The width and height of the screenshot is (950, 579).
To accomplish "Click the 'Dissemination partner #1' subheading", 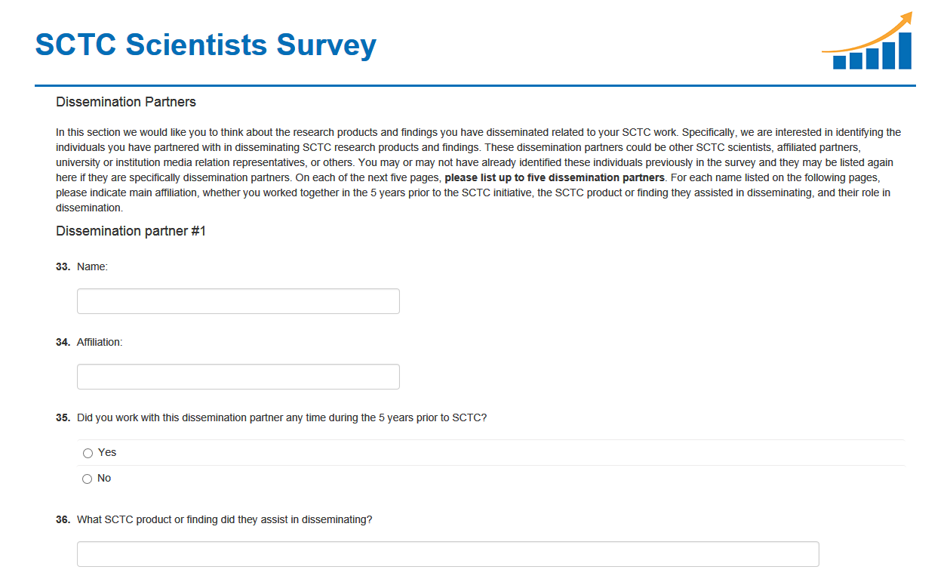I will pos(131,231).
